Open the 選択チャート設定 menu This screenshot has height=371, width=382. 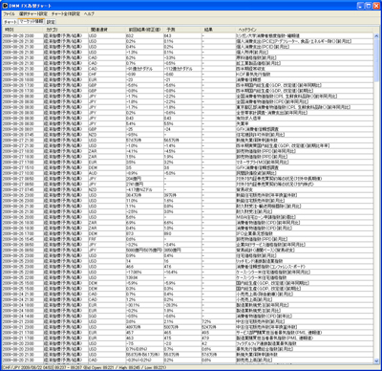[x=33, y=14]
